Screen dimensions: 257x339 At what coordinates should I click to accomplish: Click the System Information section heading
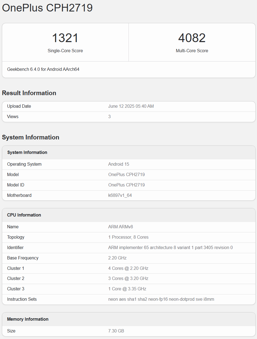pyautogui.click(x=31, y=137)
